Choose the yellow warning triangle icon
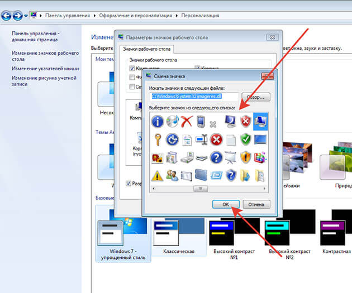This screenshot has width=352, height=293. coord(157,176)
